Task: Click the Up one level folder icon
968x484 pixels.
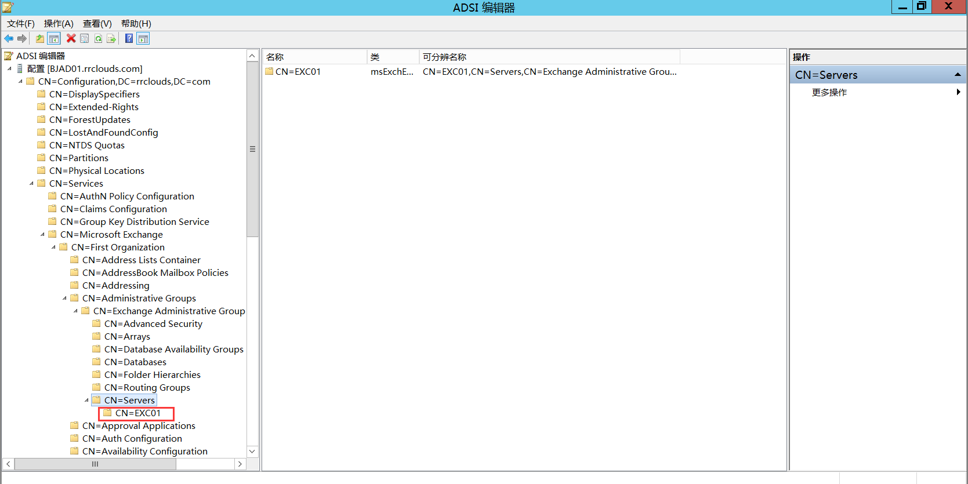Action: pyautogui.click(x=39, y=38)
